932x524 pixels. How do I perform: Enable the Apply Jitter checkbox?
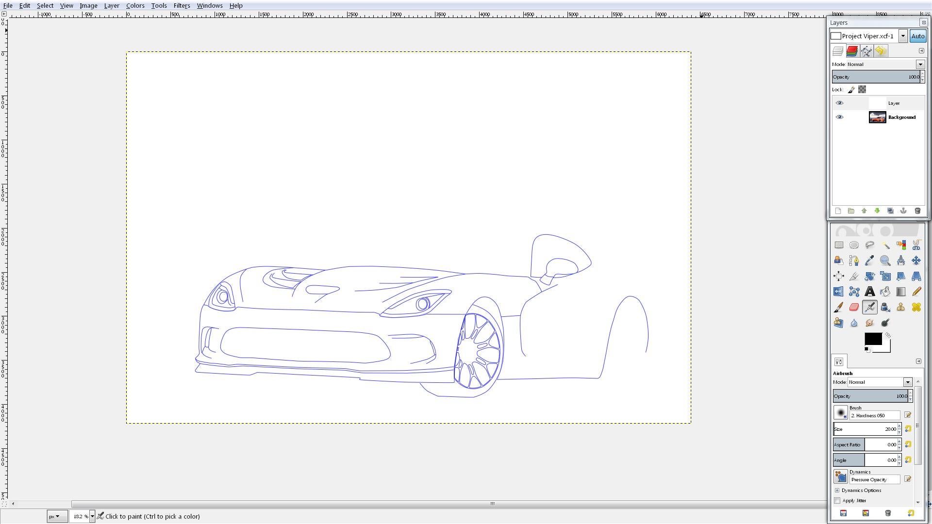point(837,501)
